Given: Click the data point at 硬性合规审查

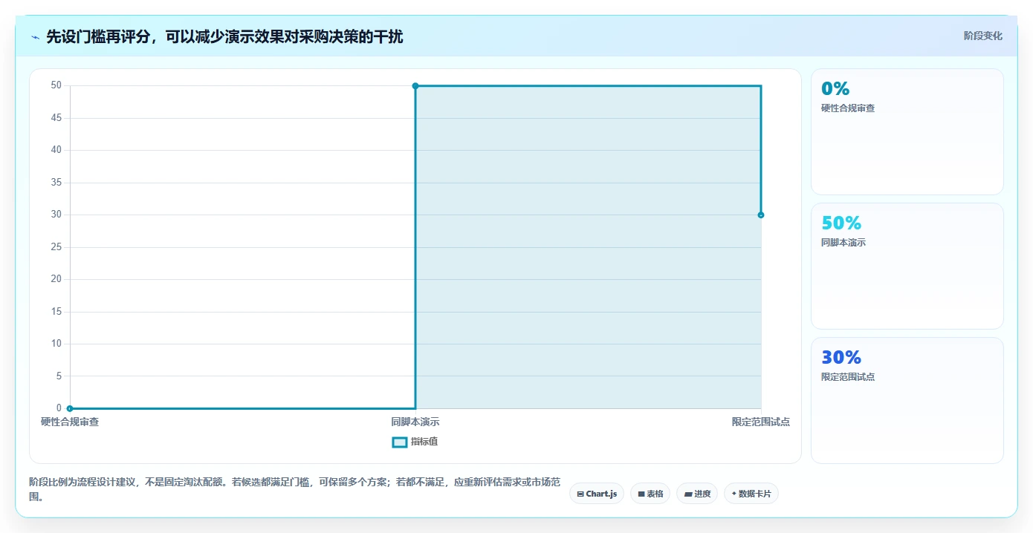Looking at the screenshot, I should point(70,408).
